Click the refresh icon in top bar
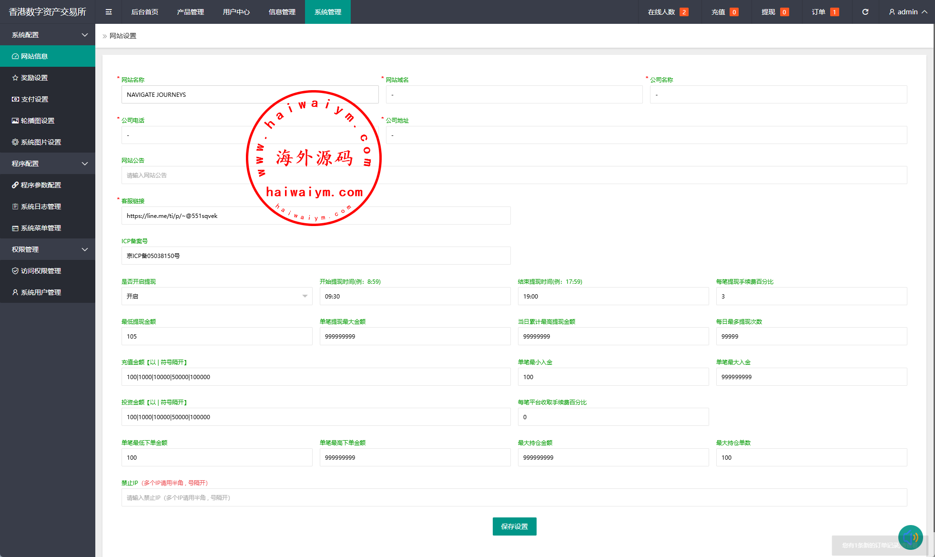 point(865,12)
